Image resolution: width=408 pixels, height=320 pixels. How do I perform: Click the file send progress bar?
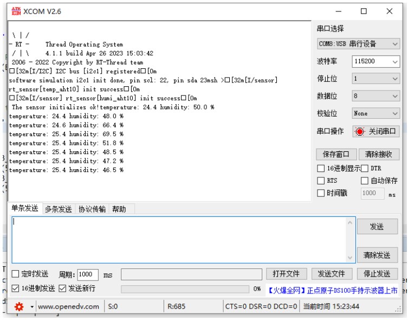pos(185,289)
